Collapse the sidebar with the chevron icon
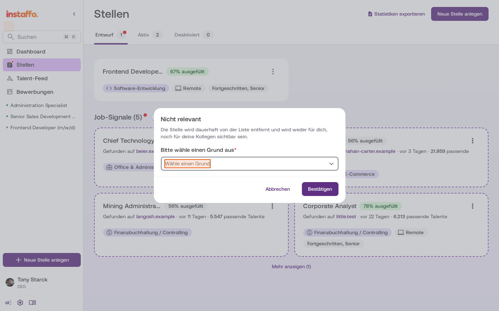 pyautogui.click(x=74, y=14)
